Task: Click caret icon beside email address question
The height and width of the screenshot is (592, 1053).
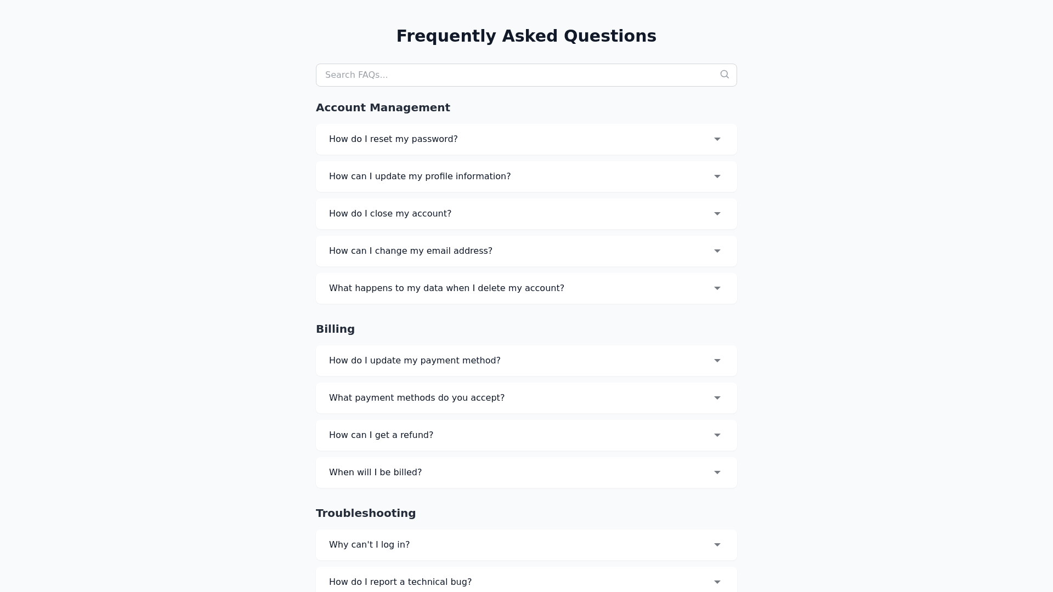Action: coord(717,251)
